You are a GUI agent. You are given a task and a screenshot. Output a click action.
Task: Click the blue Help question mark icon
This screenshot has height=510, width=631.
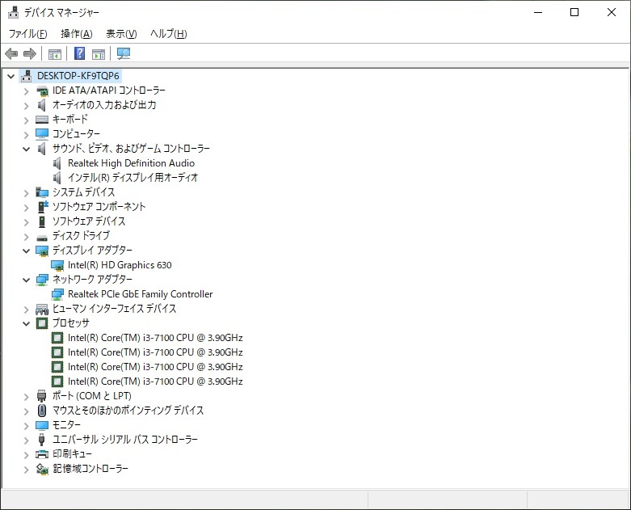(79, 54)
